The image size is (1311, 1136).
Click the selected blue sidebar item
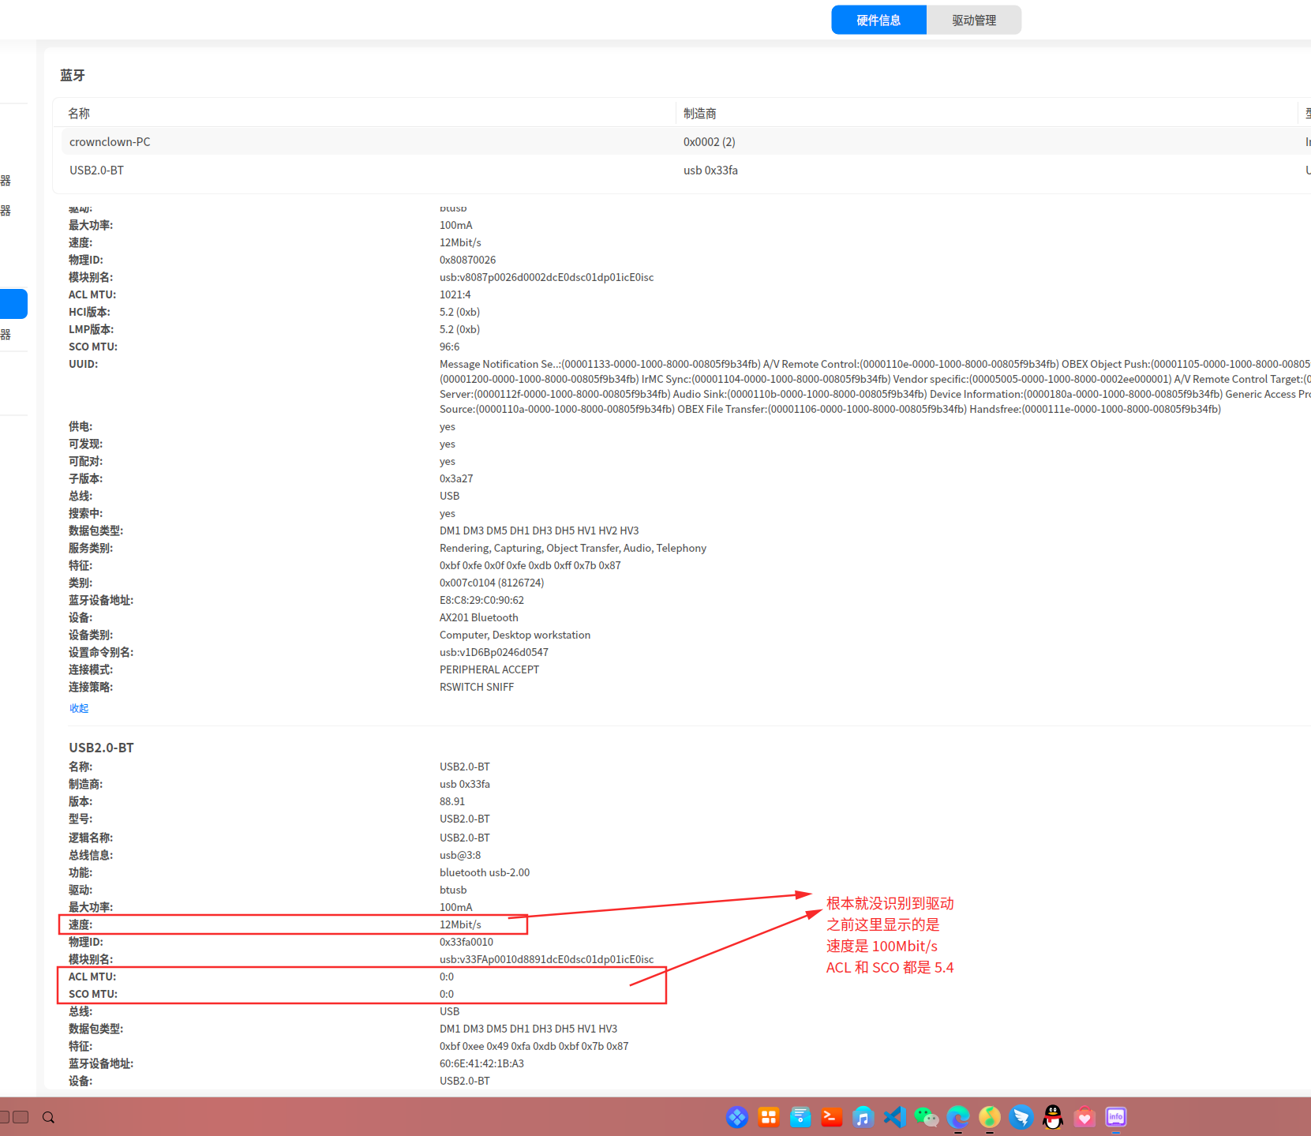(x=13, y=304)
